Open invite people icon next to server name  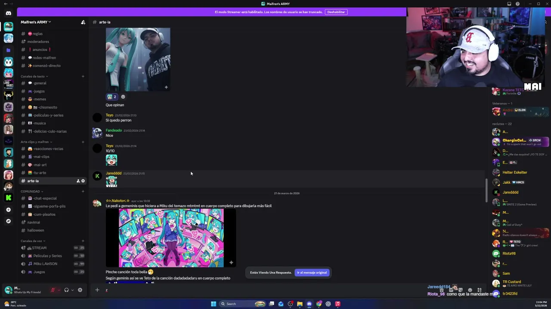tap(83, 22)
